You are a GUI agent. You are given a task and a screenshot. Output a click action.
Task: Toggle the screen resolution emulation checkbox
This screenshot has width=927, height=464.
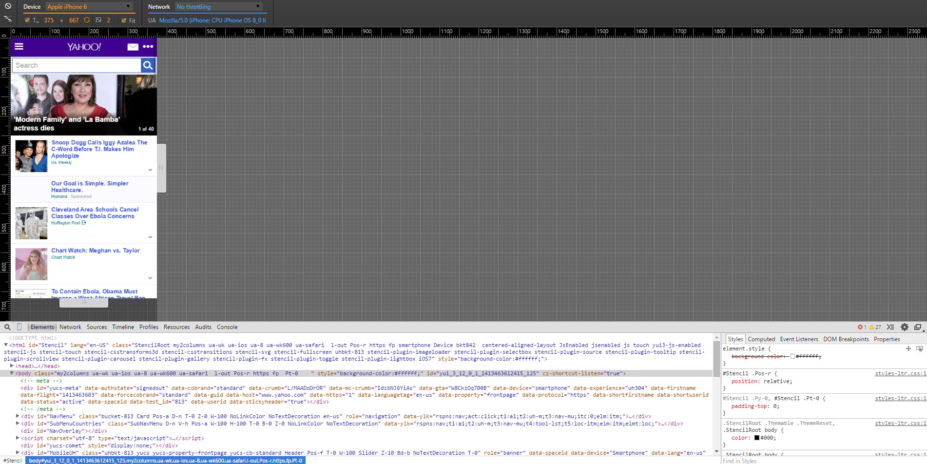(x=27, y=20)
